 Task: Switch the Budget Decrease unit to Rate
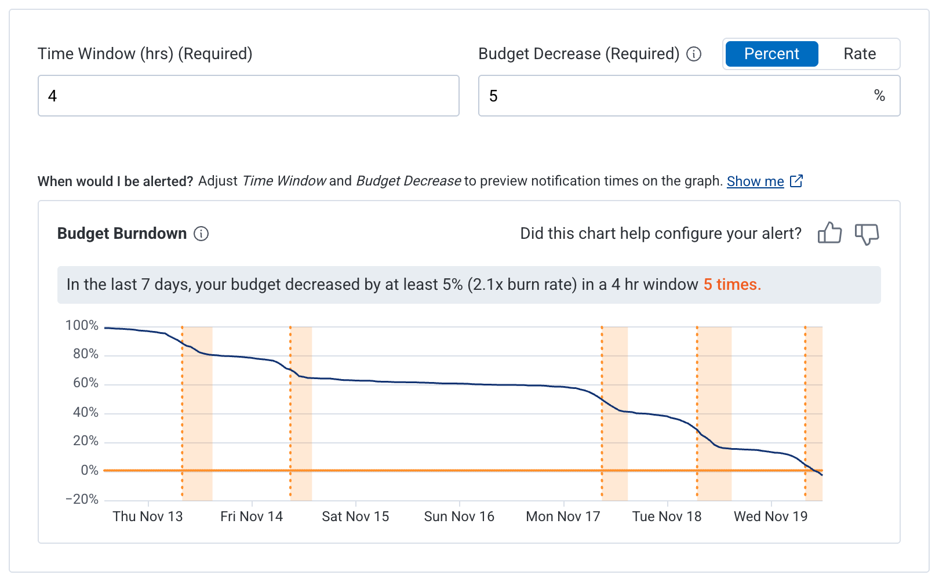point(859,54)
